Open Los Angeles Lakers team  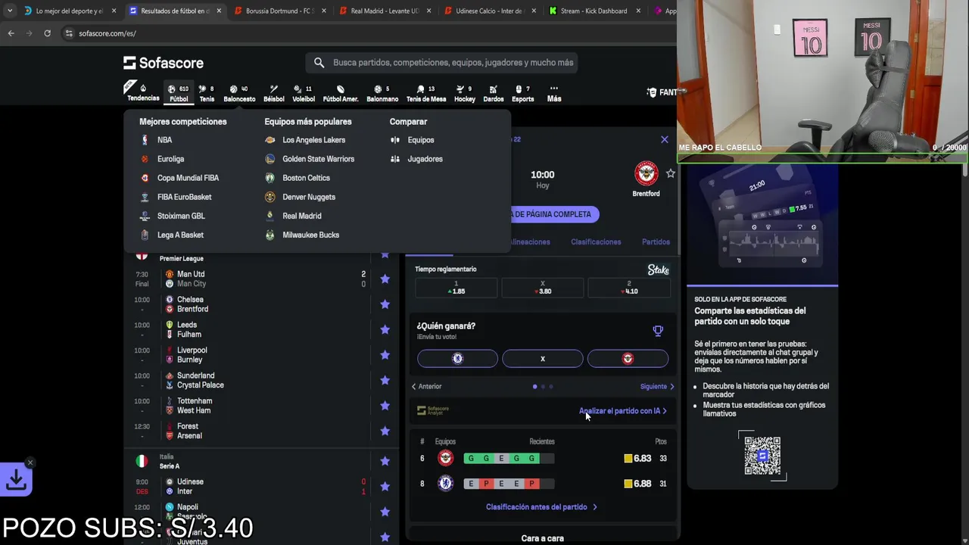(313, 140)
